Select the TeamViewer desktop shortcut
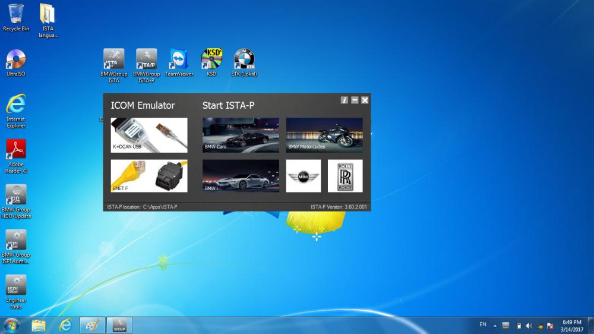594x334 pixels. point(179,62)
